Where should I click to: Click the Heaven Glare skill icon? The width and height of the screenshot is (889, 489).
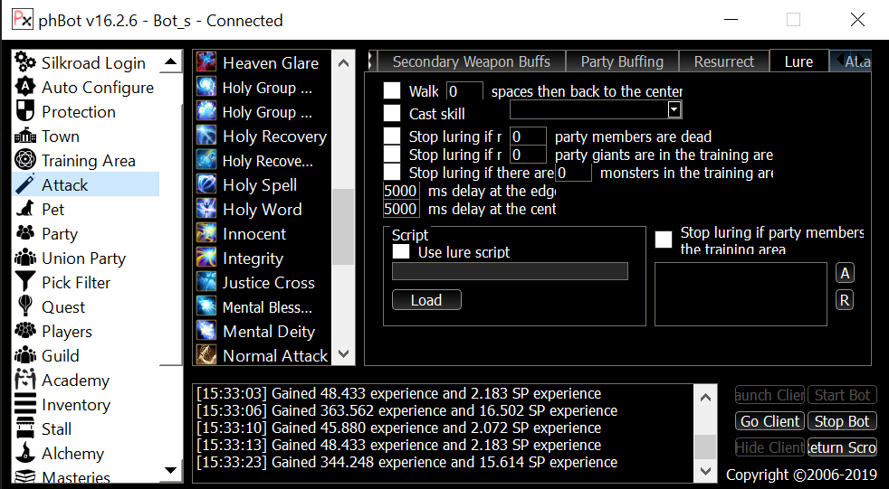[x=206, y=62]
